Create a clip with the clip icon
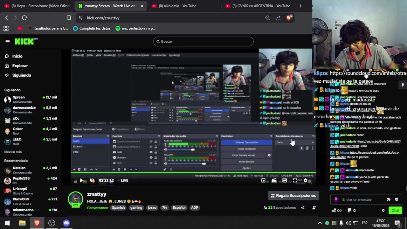This screenshot has height=229, width=407. [274, 180]
